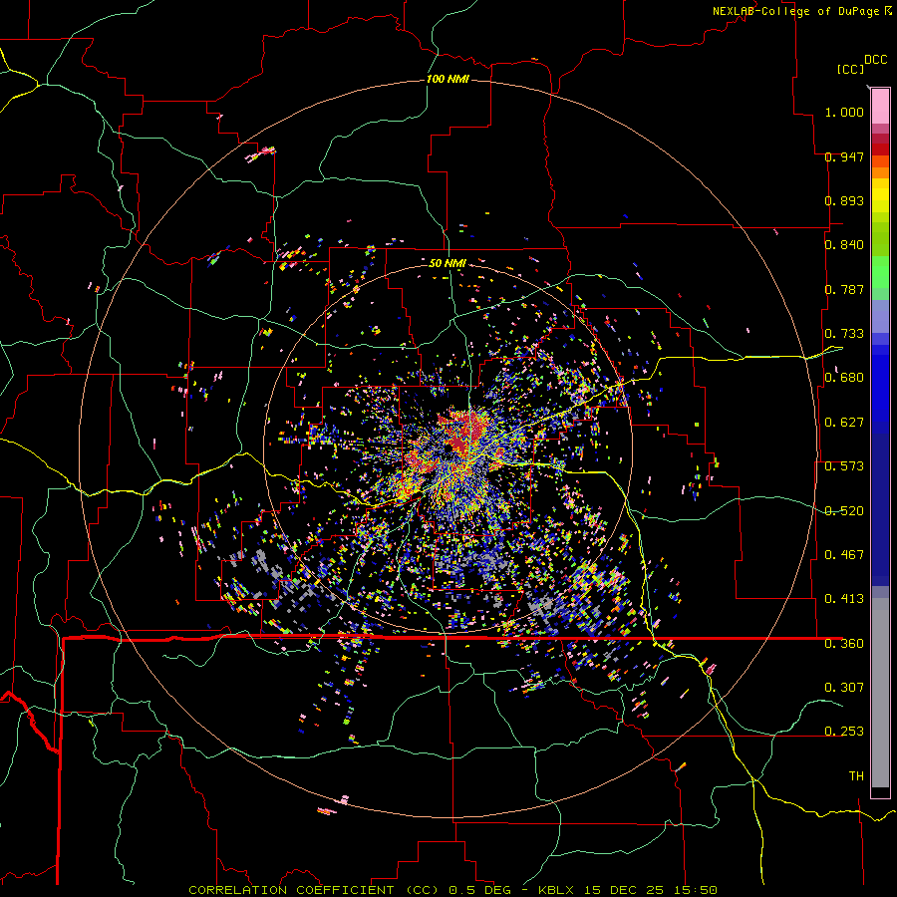Click the [CC] legend unit label
This screenshot has height=897, width=897.
click(850, 69)
